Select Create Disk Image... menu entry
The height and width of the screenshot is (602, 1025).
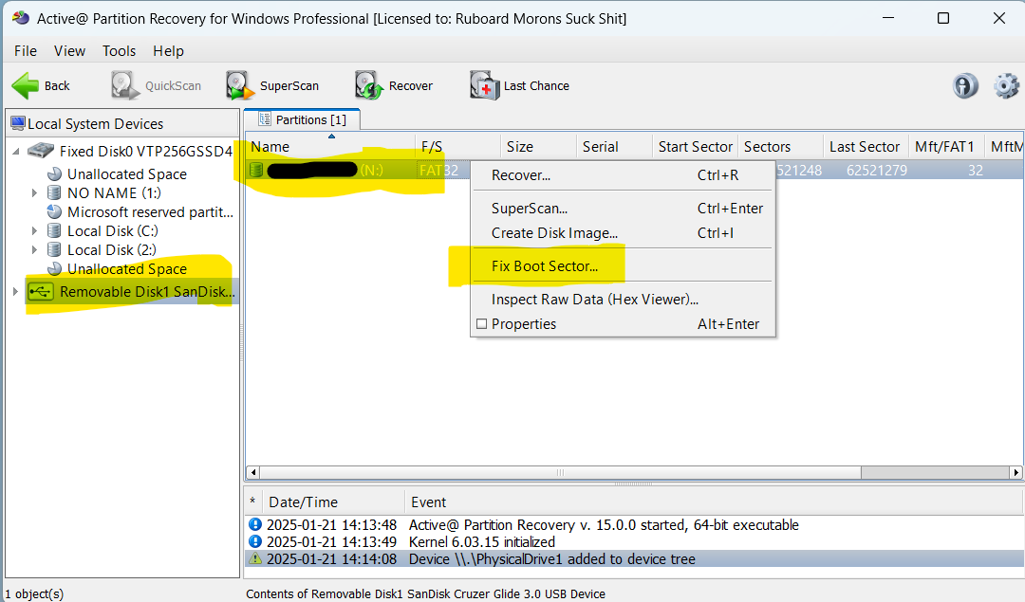coord(623,233)
